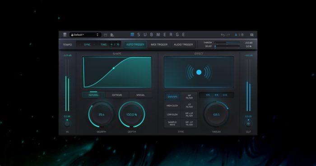This screenshot has width=316, height=166.
Task: Select the MIDI TRIGGER mode
Action: [159, 45]
